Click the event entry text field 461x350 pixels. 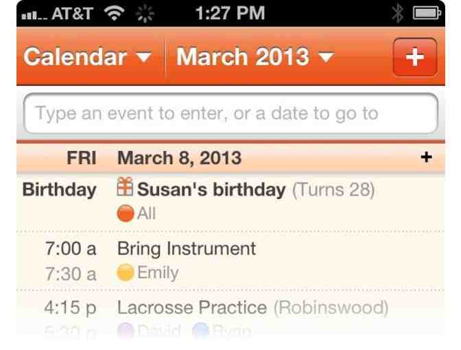coord(230,113)
